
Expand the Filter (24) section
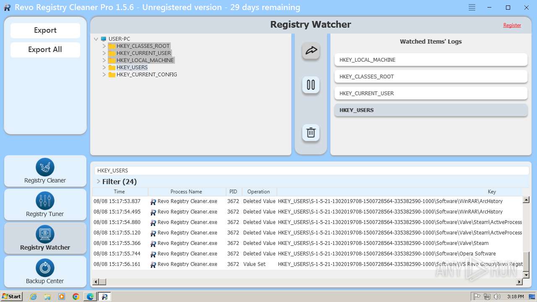point(98,182)
